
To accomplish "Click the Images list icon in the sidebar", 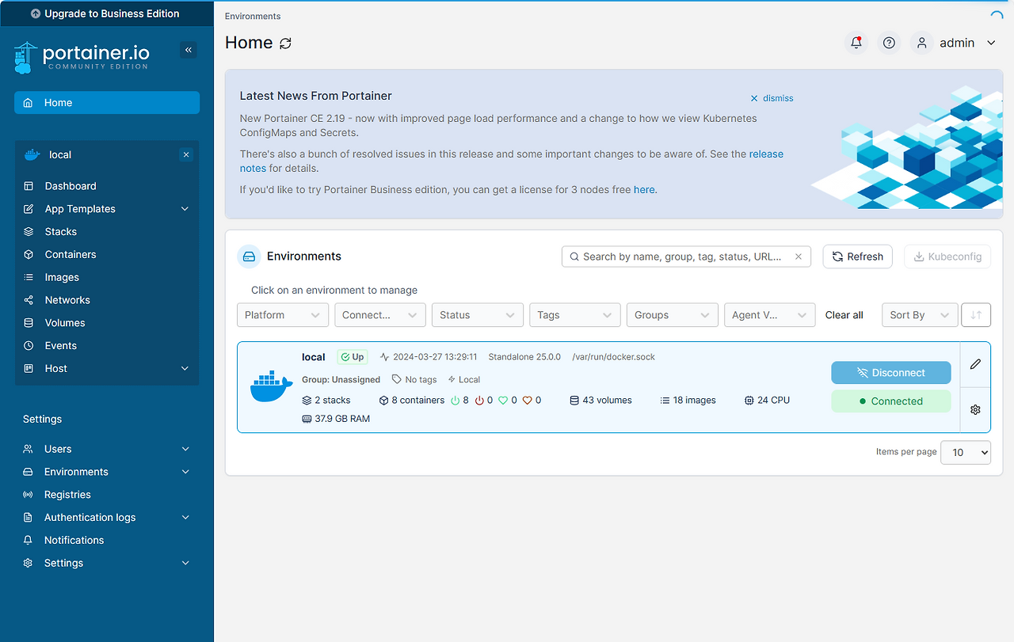I will pyautogui.click(x=29, y=277).
